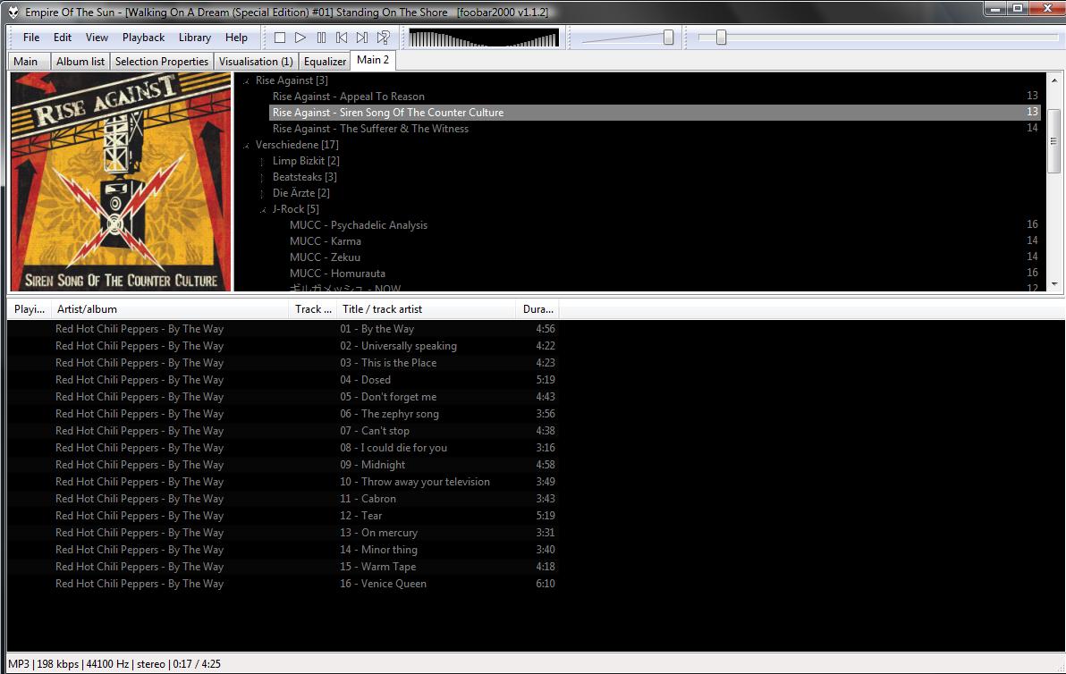Image resolution: width=1066 pixels, height=674 pixels.
Task: Click the seekbar slider handle
Action: (722, 38)
